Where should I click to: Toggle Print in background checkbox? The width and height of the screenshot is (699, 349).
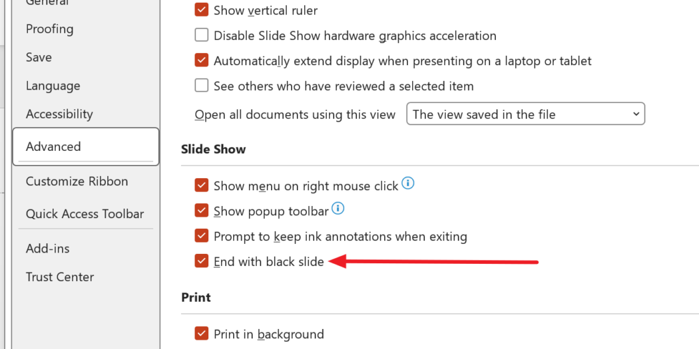pyautogui.click(x=202, y=334)
